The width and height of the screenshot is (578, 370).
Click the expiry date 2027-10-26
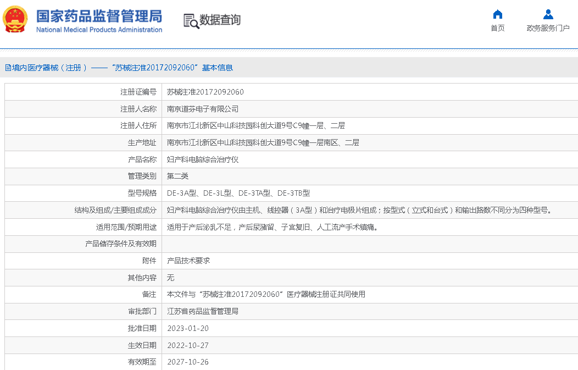pos(188,362)
